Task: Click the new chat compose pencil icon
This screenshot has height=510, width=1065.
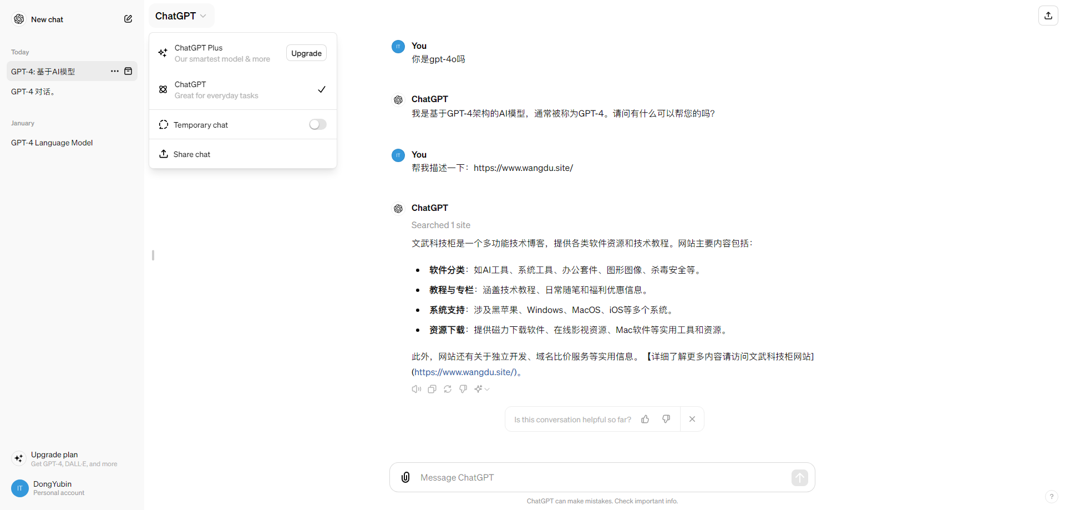Action: click(128, 19)
